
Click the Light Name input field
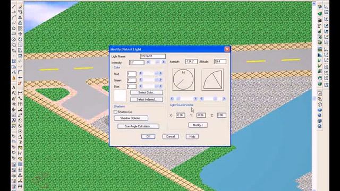pos(153,56)
